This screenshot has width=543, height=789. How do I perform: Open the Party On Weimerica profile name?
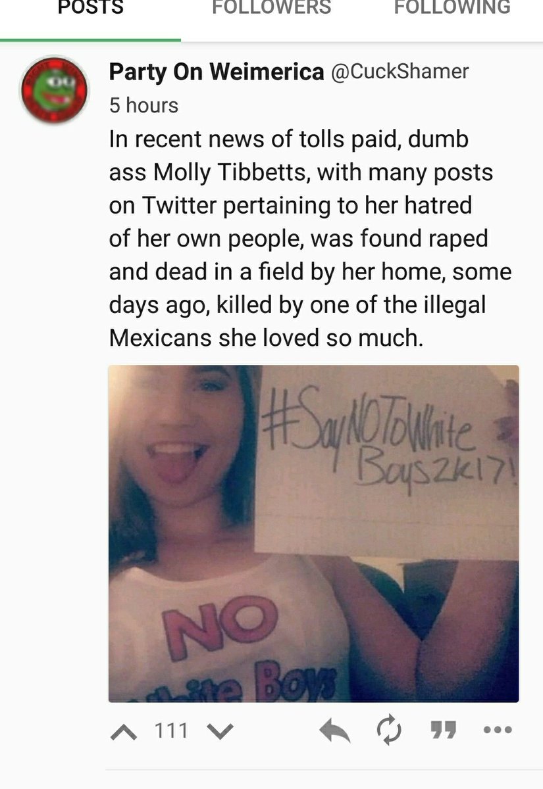[x=216, y=72]
